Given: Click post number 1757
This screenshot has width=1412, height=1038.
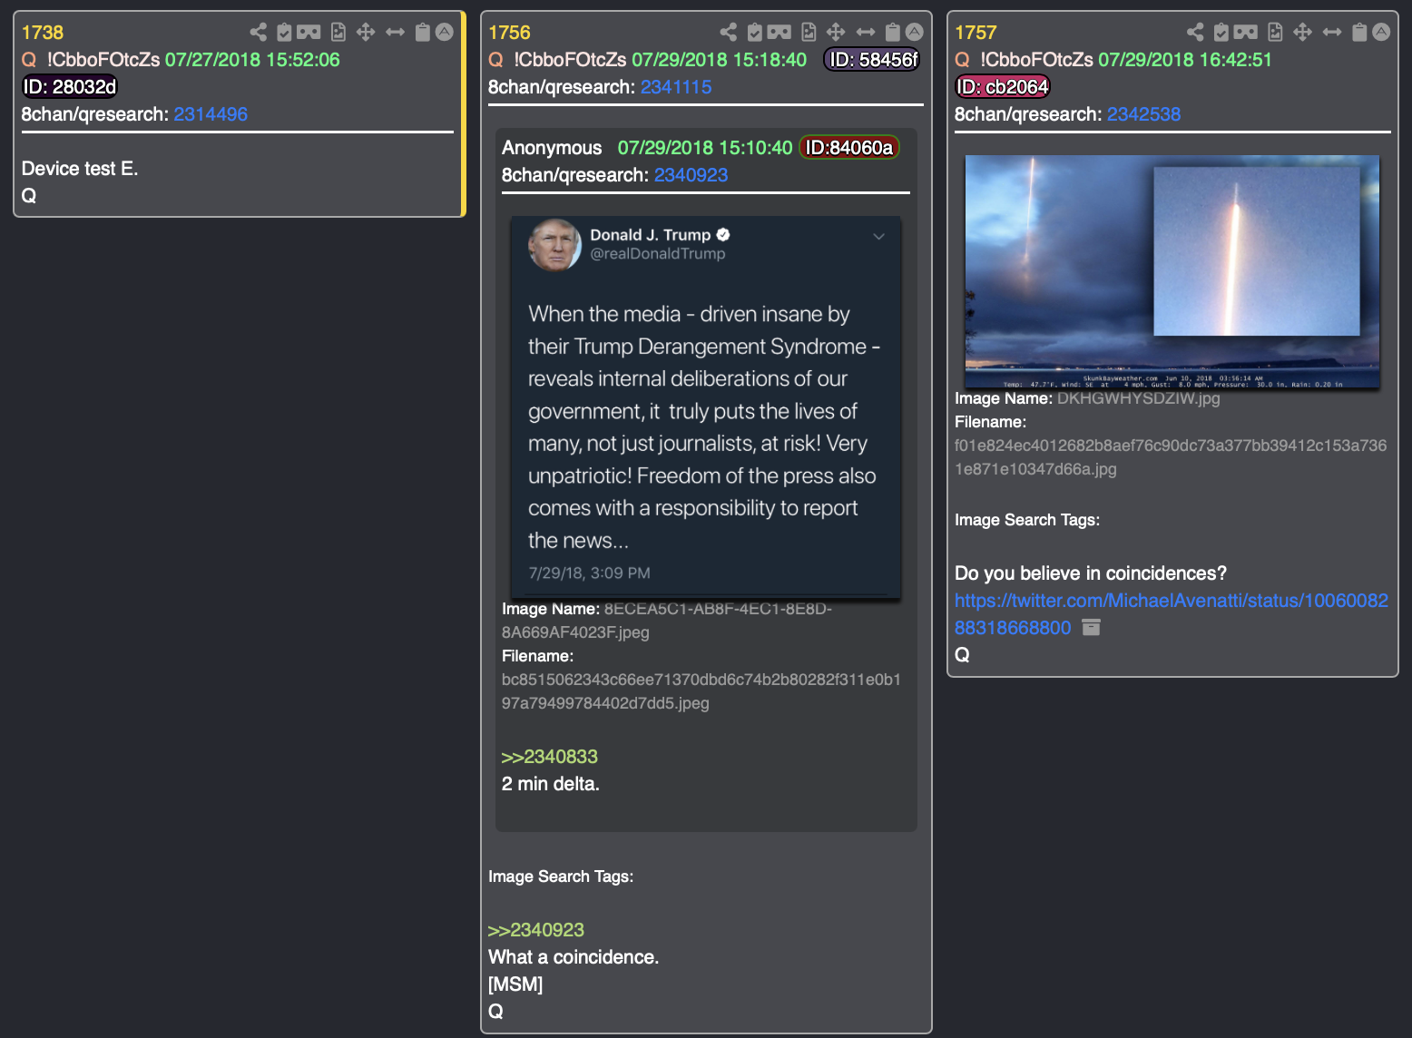Looking at the screenshot, I should pos(976,33).
